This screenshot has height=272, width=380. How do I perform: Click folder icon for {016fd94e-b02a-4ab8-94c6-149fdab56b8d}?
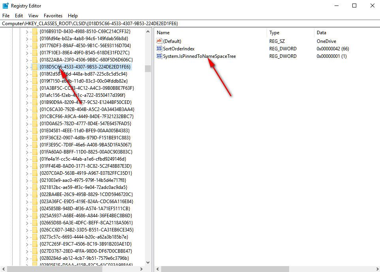click(x=35, y=39)
